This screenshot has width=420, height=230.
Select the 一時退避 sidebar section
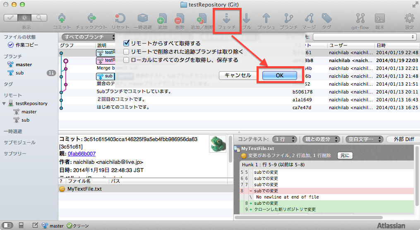click(13, 132)
